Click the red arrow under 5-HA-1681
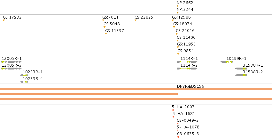The image size is (272, 139). pyautogui.click(x=173, y=117)
